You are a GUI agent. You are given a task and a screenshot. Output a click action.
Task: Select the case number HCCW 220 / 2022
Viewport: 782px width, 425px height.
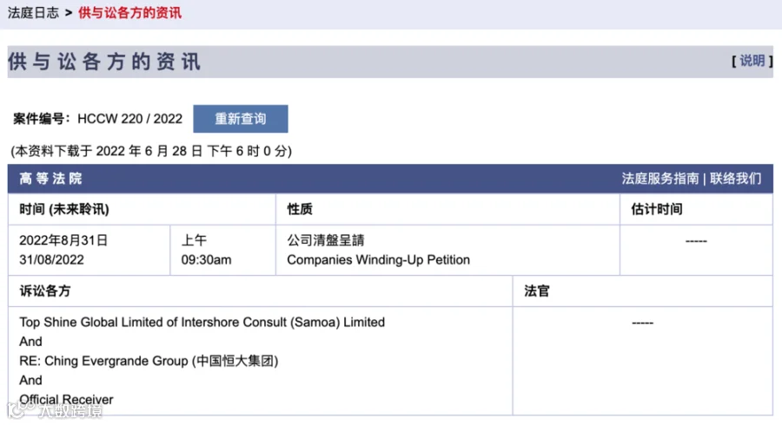coord(129,119)
